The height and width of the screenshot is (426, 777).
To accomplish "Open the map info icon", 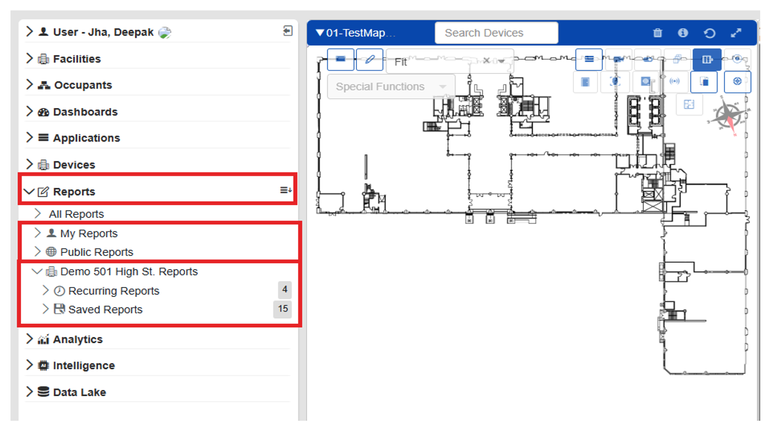I will tap(682, 33).
